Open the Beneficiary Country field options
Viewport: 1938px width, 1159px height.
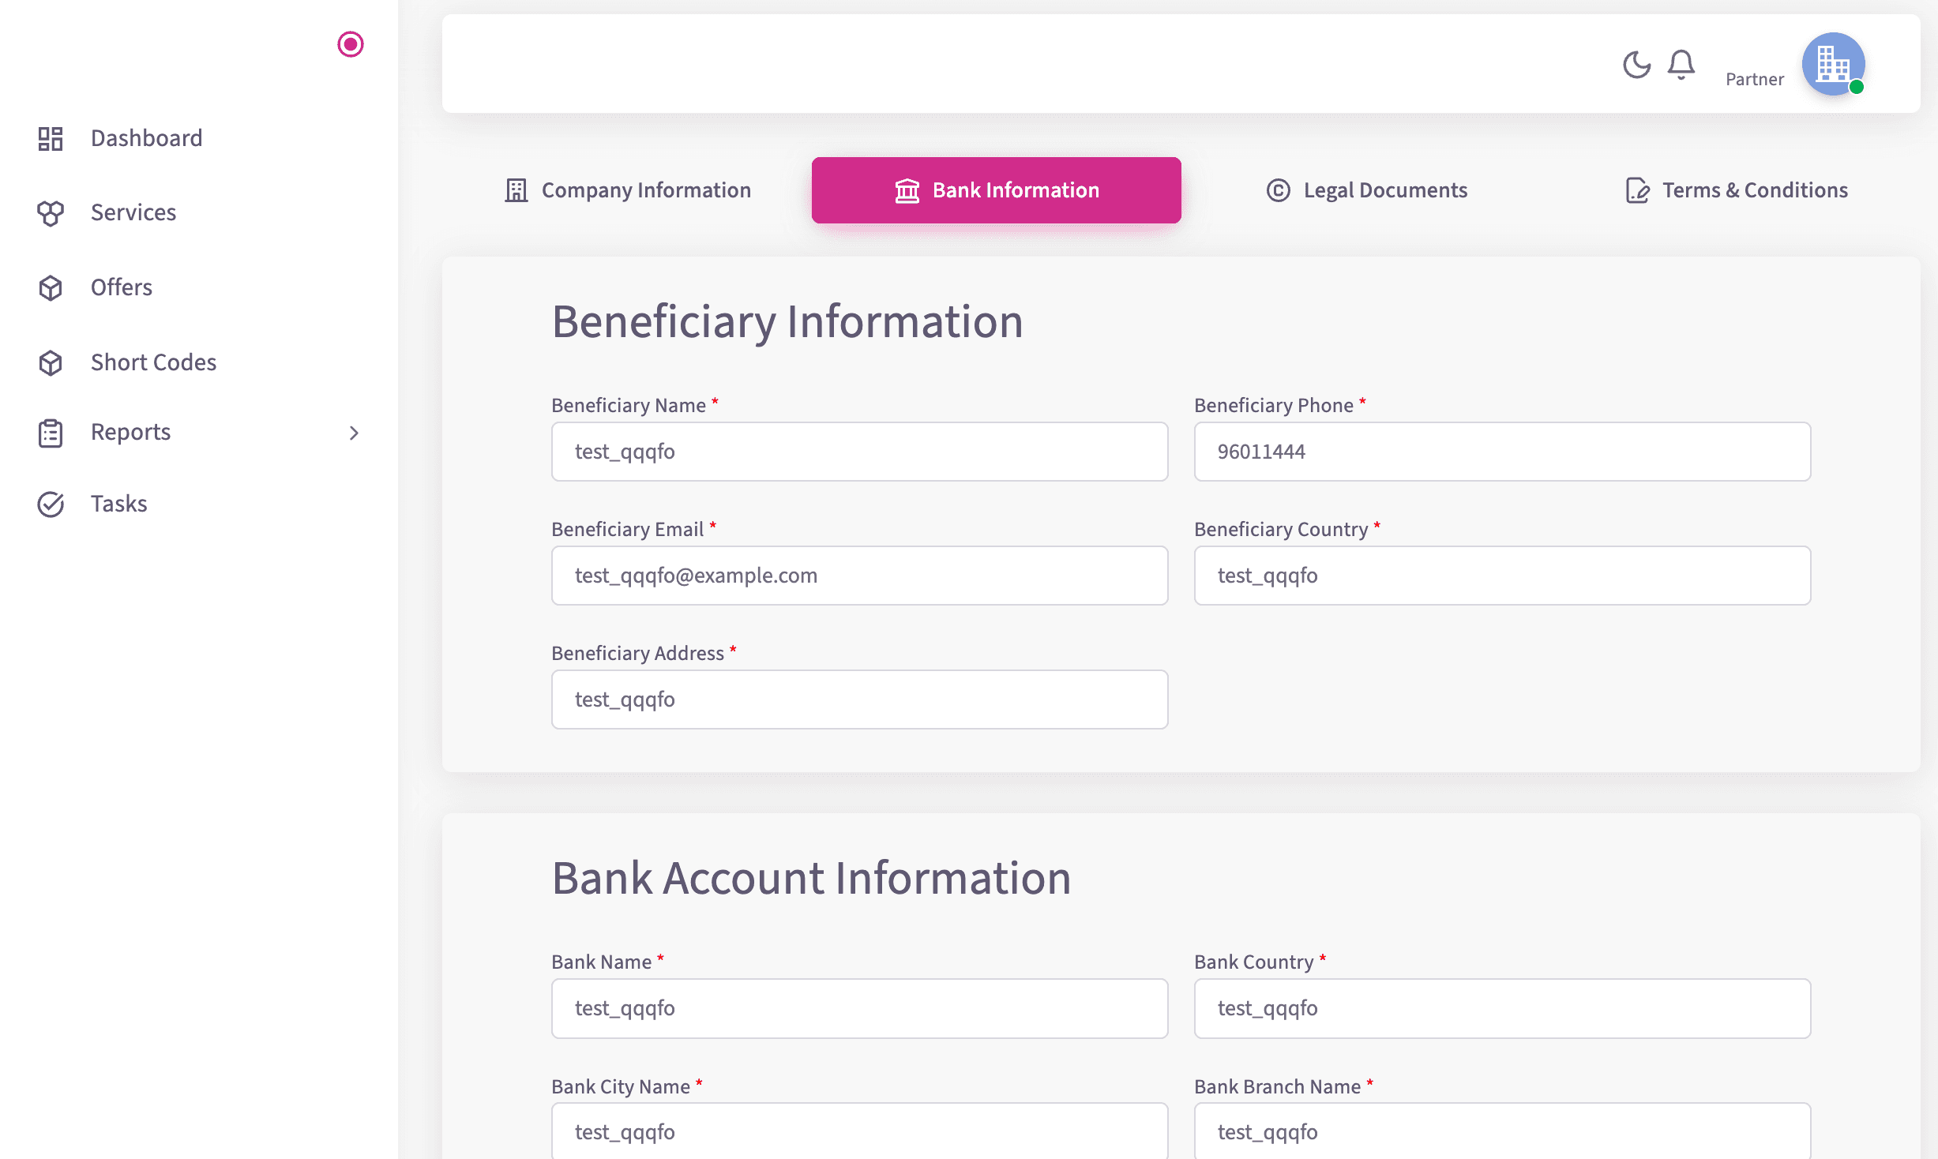(x=1500, y=575)
